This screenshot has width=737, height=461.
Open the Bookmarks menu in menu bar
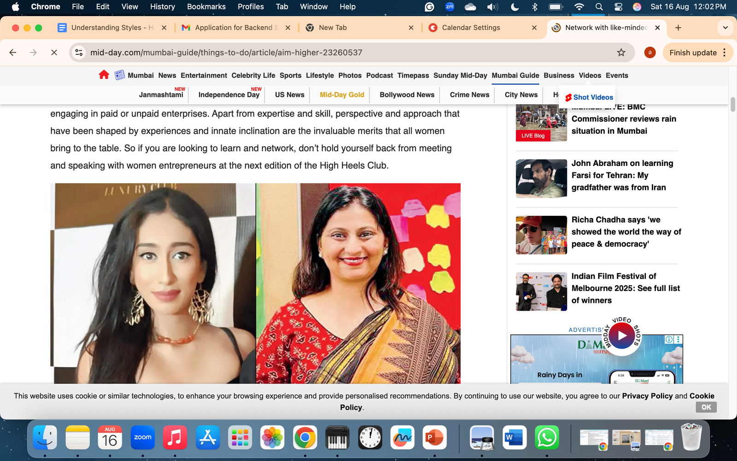click(x=206, y=7)
